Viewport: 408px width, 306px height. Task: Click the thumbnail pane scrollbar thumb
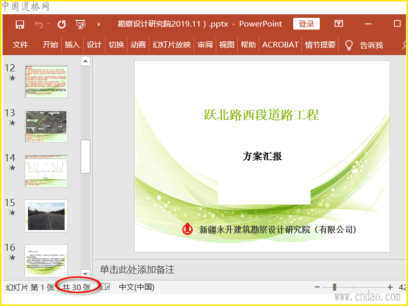click(85, 157)
